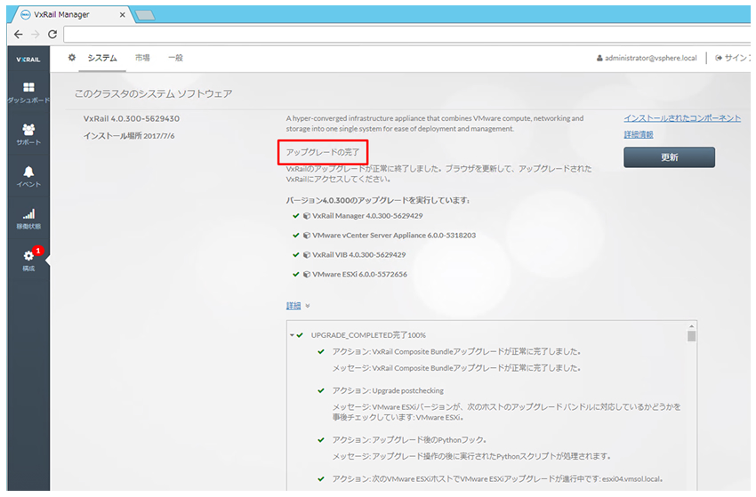Click the インストール場所 2017/7/6 text
This screenshot has height=497, width=756.
[x=129, y=136]
